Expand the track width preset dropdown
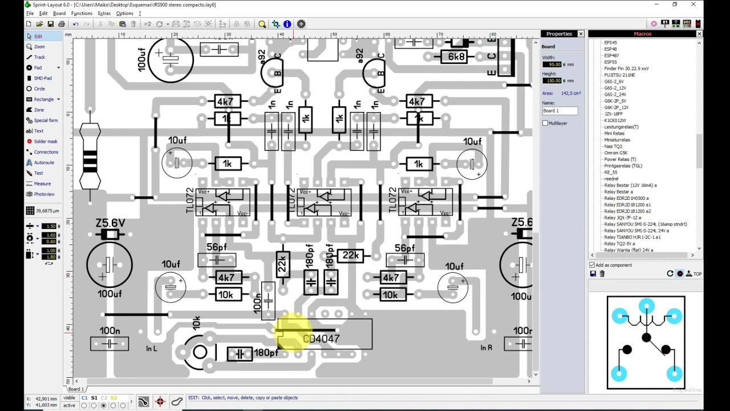Screen dimensions: 730x411 tap(38, 227)
